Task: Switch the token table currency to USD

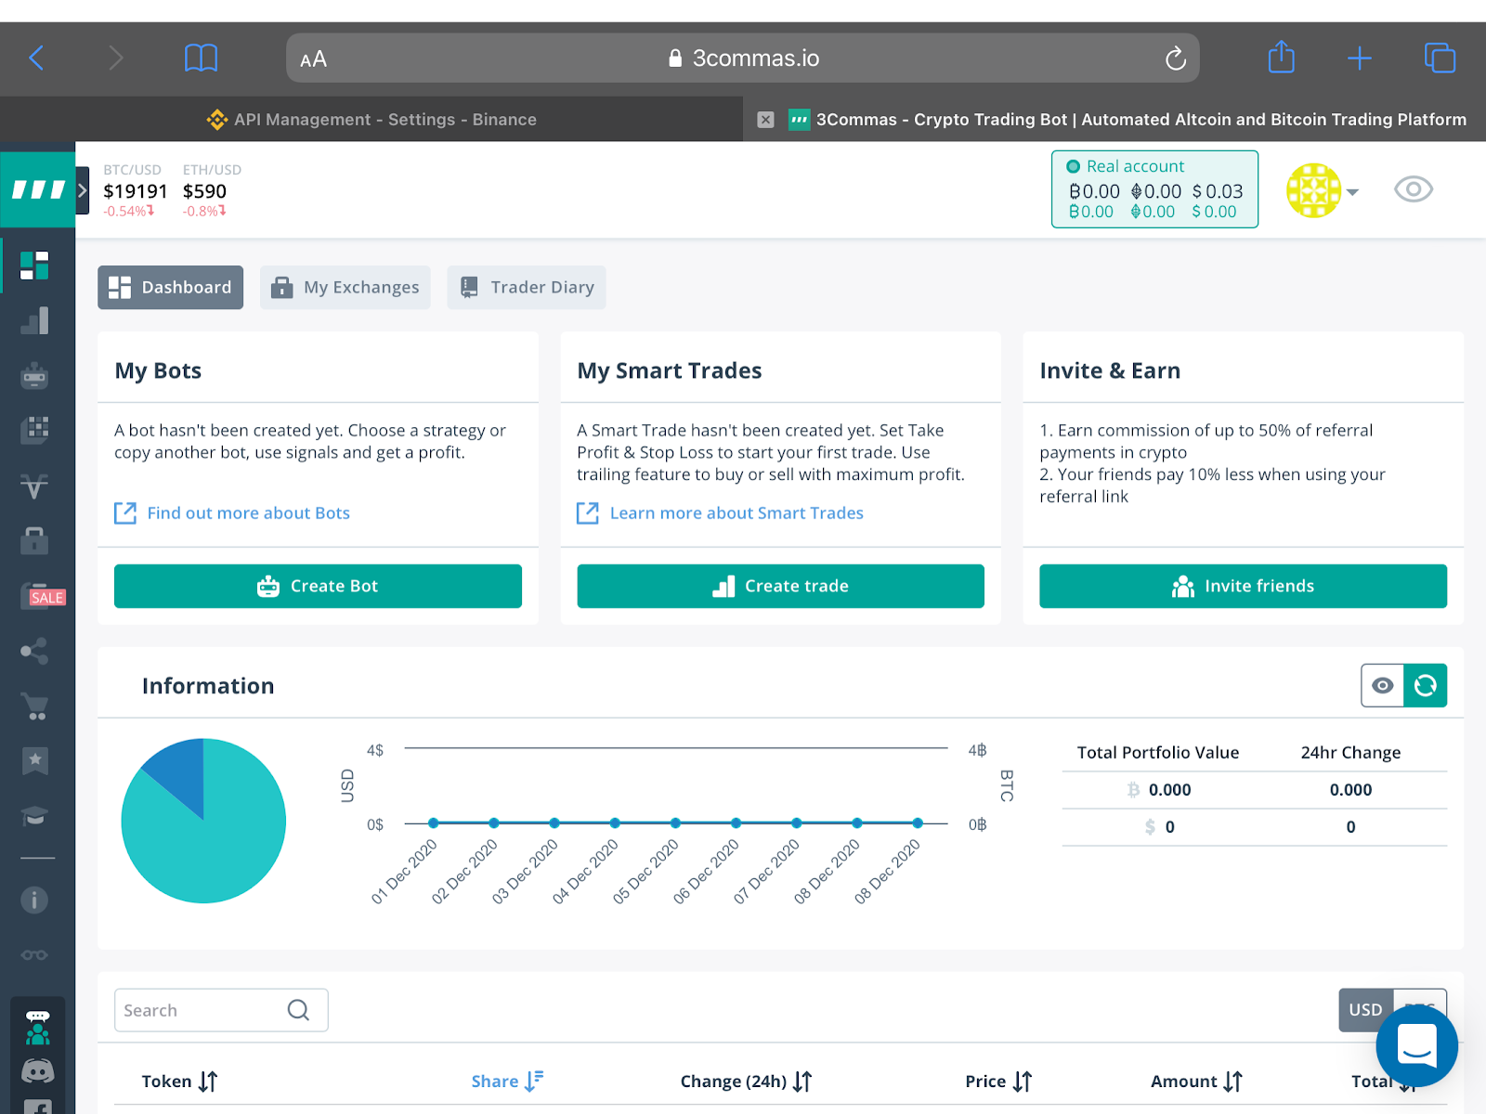Action: pyautogui.click(x=1365, y=1010)
